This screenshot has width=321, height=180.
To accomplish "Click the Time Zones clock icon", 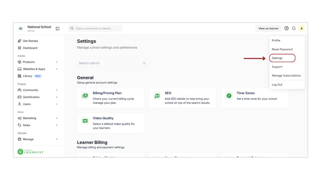I will coord(229,95).
